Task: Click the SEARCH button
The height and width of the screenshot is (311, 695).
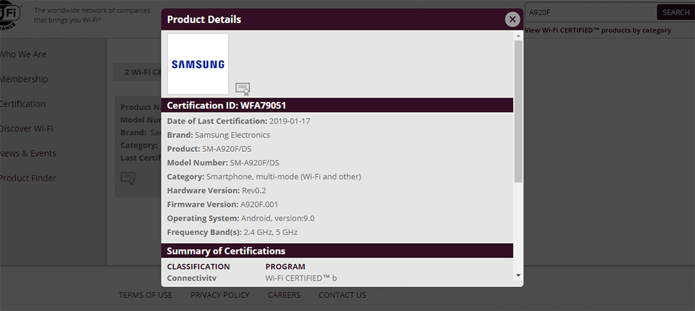Action: tap(675, 12)
